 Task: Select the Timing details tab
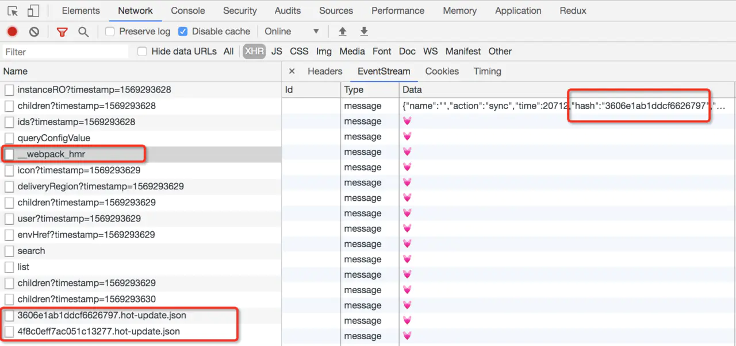tap(488, 71)
